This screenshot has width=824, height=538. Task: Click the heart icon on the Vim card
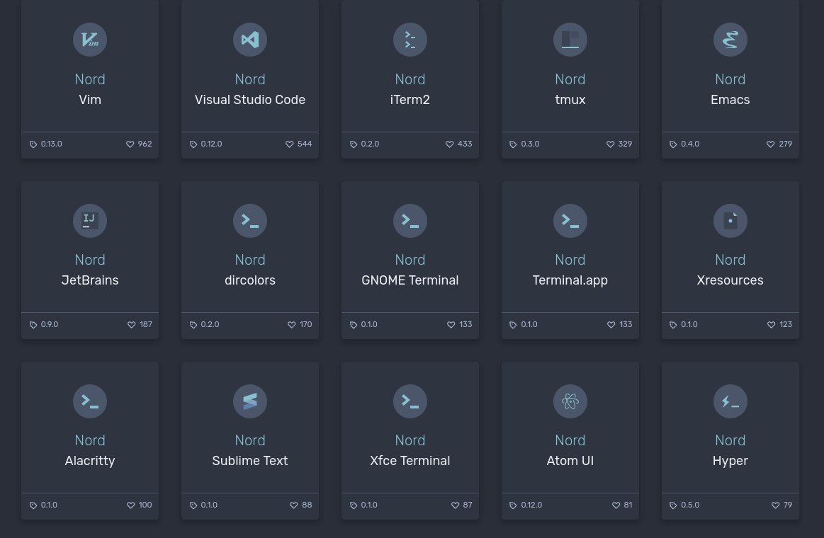[130, 144]
